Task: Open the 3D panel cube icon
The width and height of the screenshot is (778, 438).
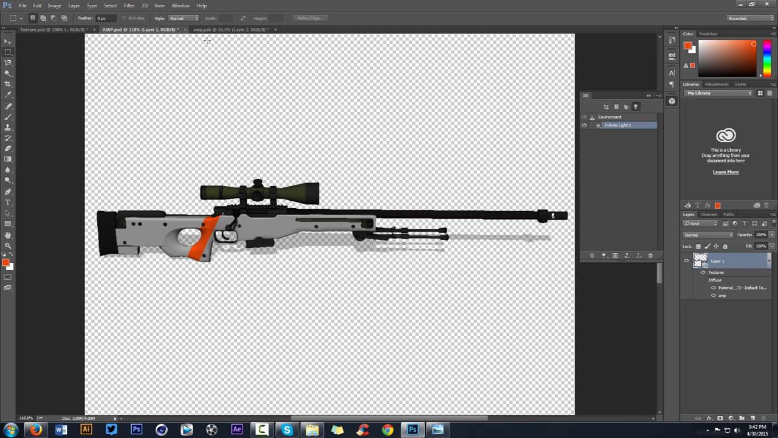Action: coord(672,101)
